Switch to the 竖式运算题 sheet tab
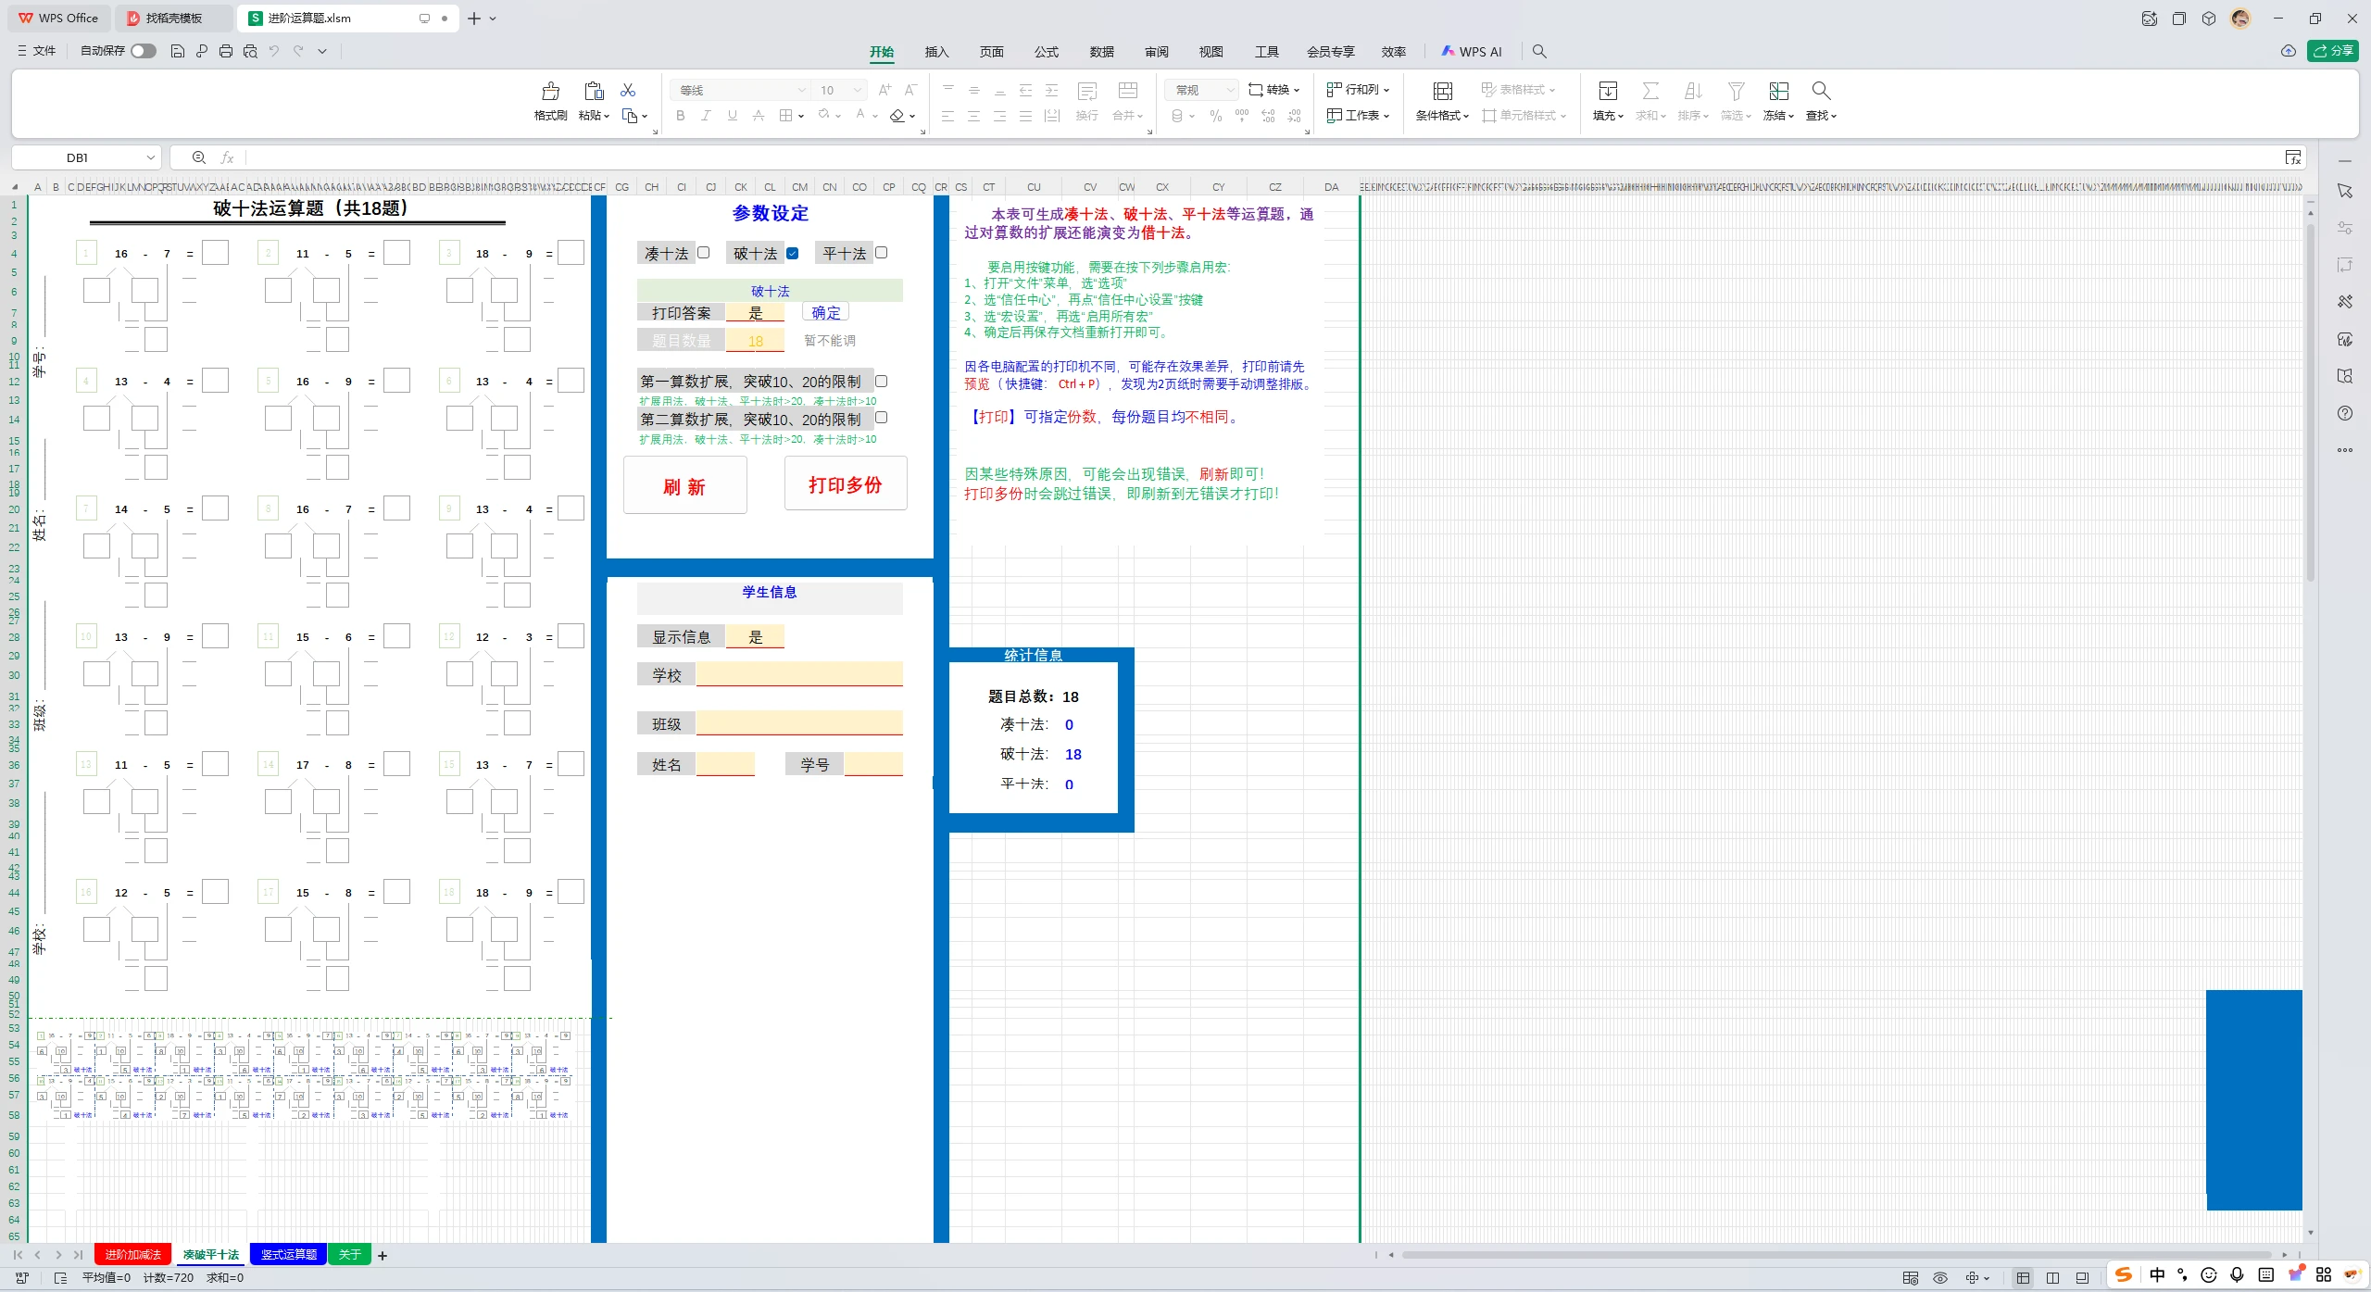This screenshot has height=1292, width=2371. tap(288, 1255)
